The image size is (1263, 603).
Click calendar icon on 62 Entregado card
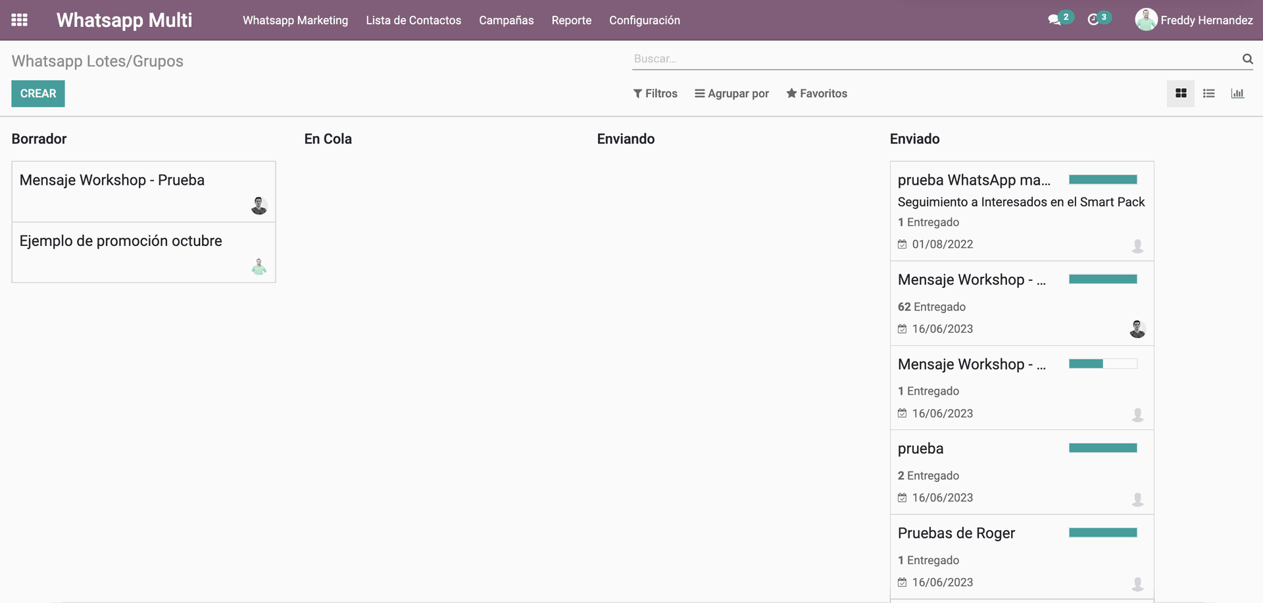point(903,329)
